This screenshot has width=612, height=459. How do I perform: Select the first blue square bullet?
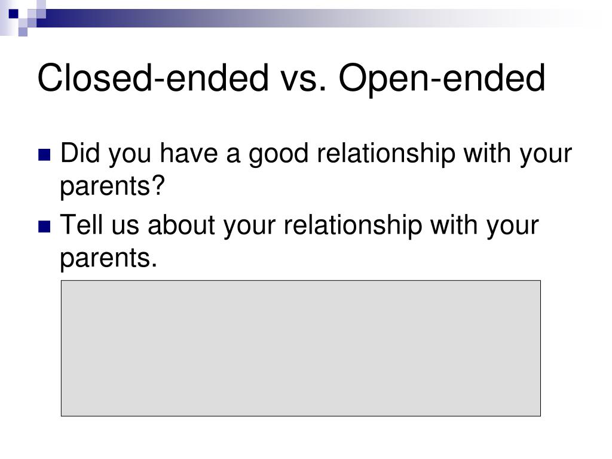coord(44,155)
